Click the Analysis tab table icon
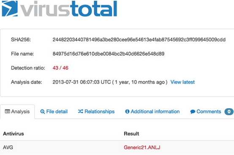Viewport: 234px width, 155px height. pos(7,111)
